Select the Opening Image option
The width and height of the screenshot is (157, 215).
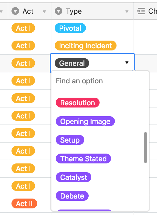85,121
